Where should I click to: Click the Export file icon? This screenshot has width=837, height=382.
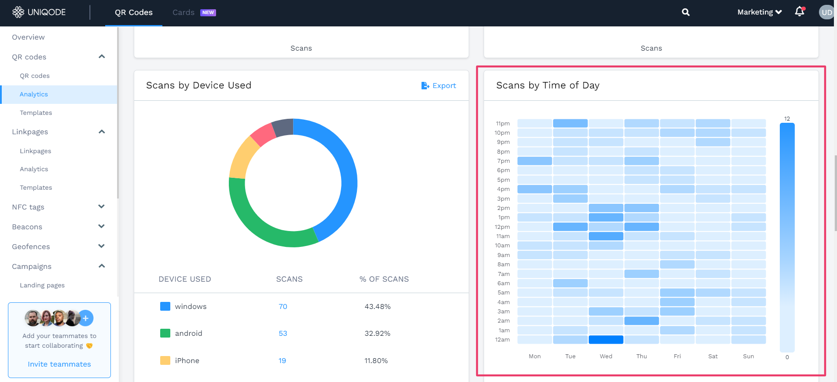click(x=425, y=85)
